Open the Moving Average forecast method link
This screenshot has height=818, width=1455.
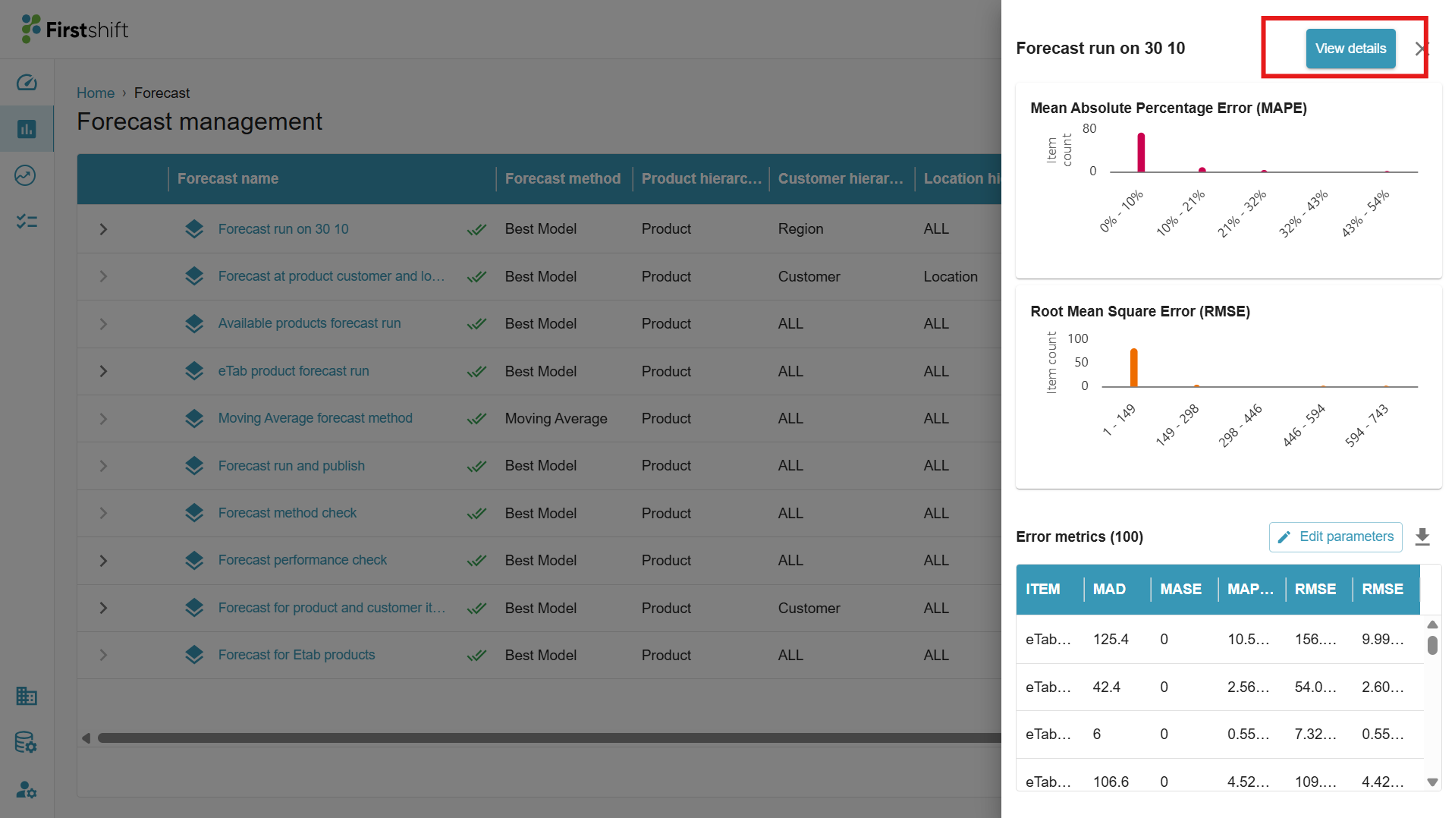pyautogui.click(x=316, y=418)
